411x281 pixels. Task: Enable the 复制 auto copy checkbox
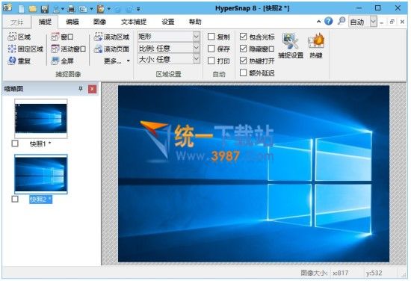tap(211, 37)
